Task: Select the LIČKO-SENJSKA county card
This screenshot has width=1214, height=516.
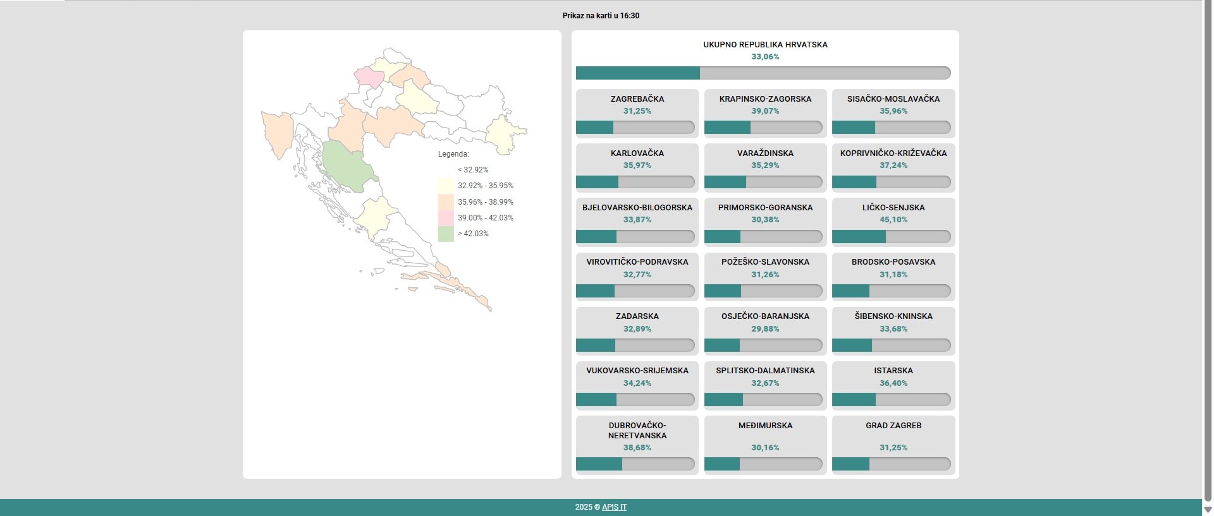Action: (893, 222)
